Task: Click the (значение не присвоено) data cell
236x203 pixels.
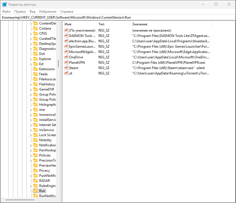Action: pos(152,30)
